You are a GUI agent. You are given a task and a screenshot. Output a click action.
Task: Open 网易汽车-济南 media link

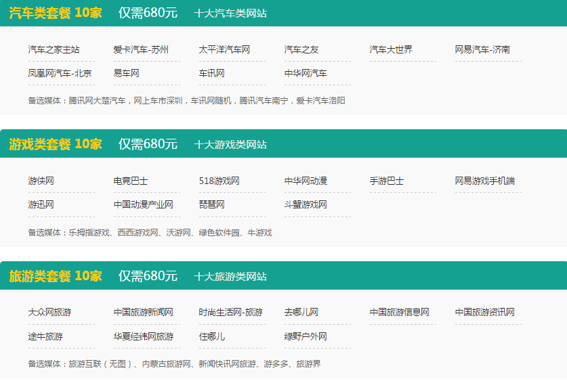point(482,49)
